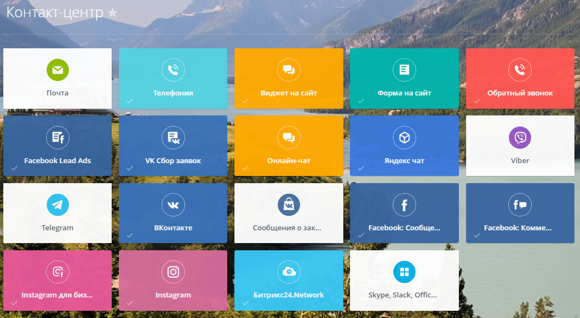The height and width of the screenshot is (318, 580).
Task: Click the Telegram paper plane icon
Action: pyautogui.click(x=58, y=205)
